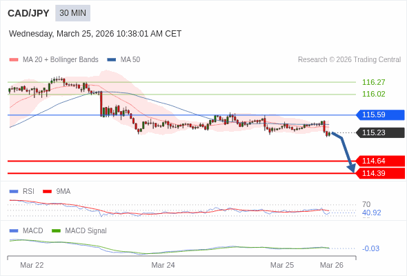The image size is (407, 276).
Task: Click the Mar 25 date axis label
Action: [x=282, y=265]
